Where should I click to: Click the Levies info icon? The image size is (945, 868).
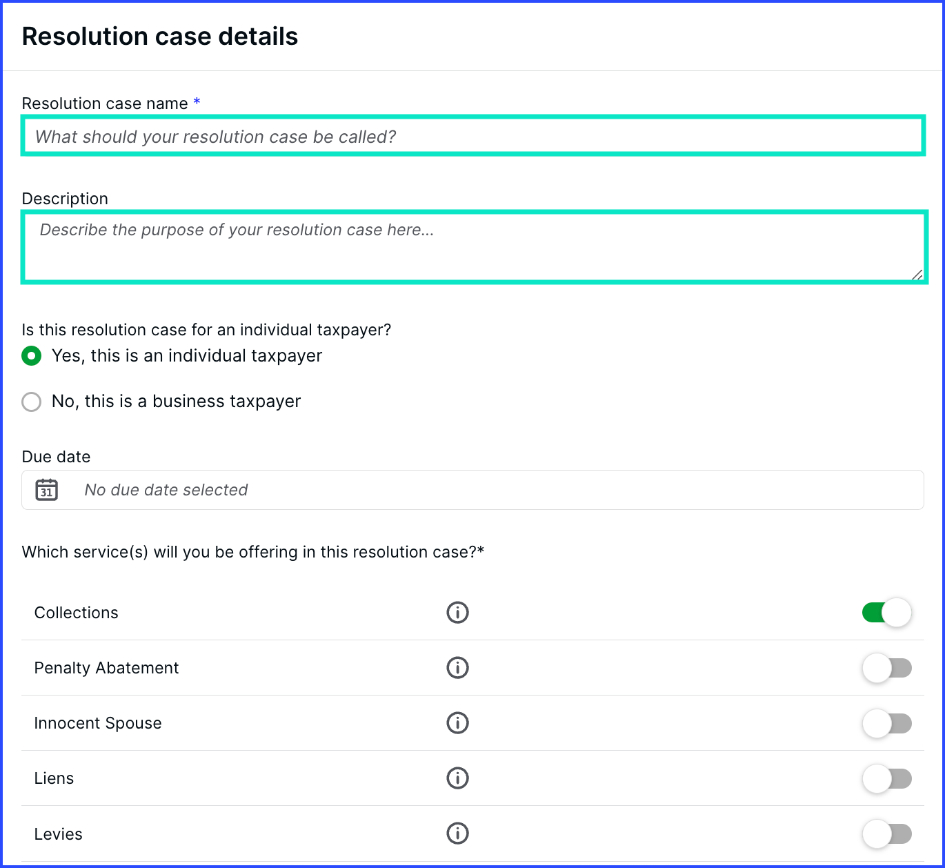[x=457, y=833]
